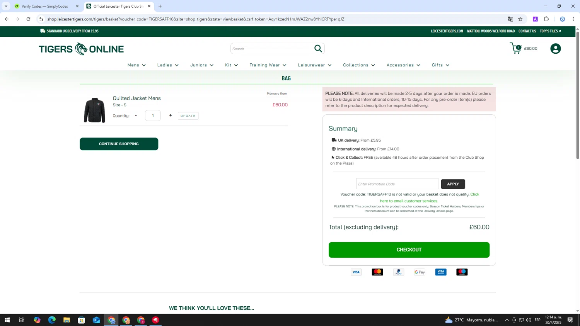Click Quilted Jacket Mens product title
Image resolution: width=580 pixels, height=326 pixels.
click(x=136, y=98)
